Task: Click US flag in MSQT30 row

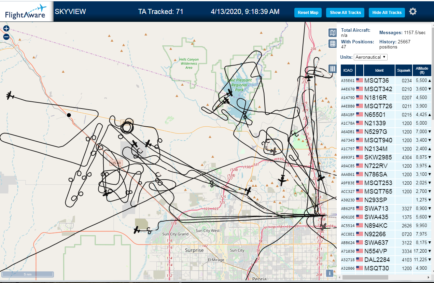Action: 360,268
